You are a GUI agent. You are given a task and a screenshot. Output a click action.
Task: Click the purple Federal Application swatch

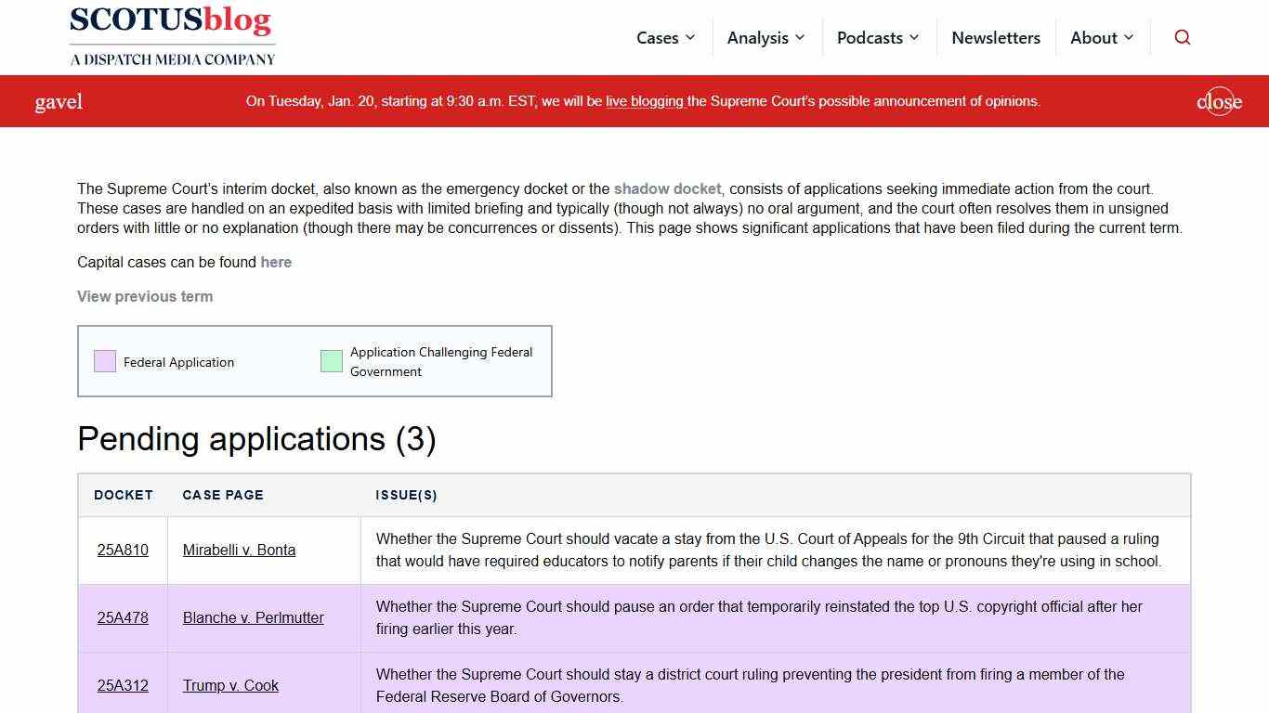[x=104, y=360]
